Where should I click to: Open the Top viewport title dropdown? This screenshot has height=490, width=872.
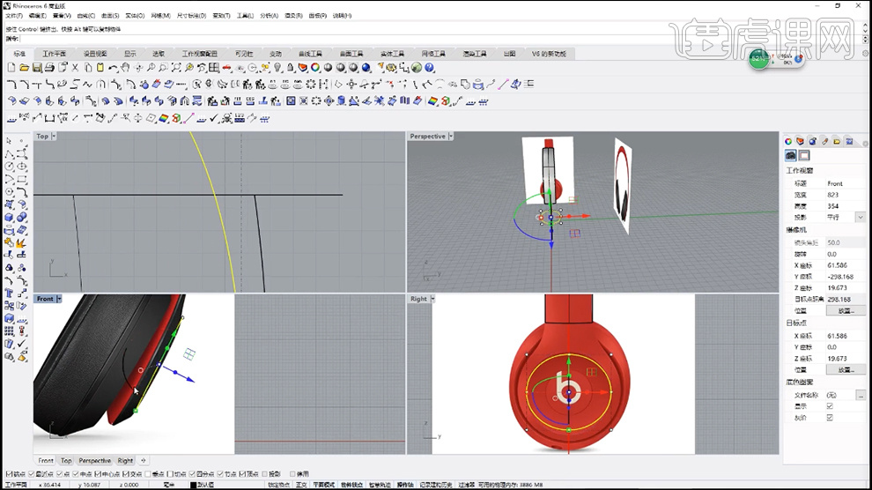coord(54,137)
